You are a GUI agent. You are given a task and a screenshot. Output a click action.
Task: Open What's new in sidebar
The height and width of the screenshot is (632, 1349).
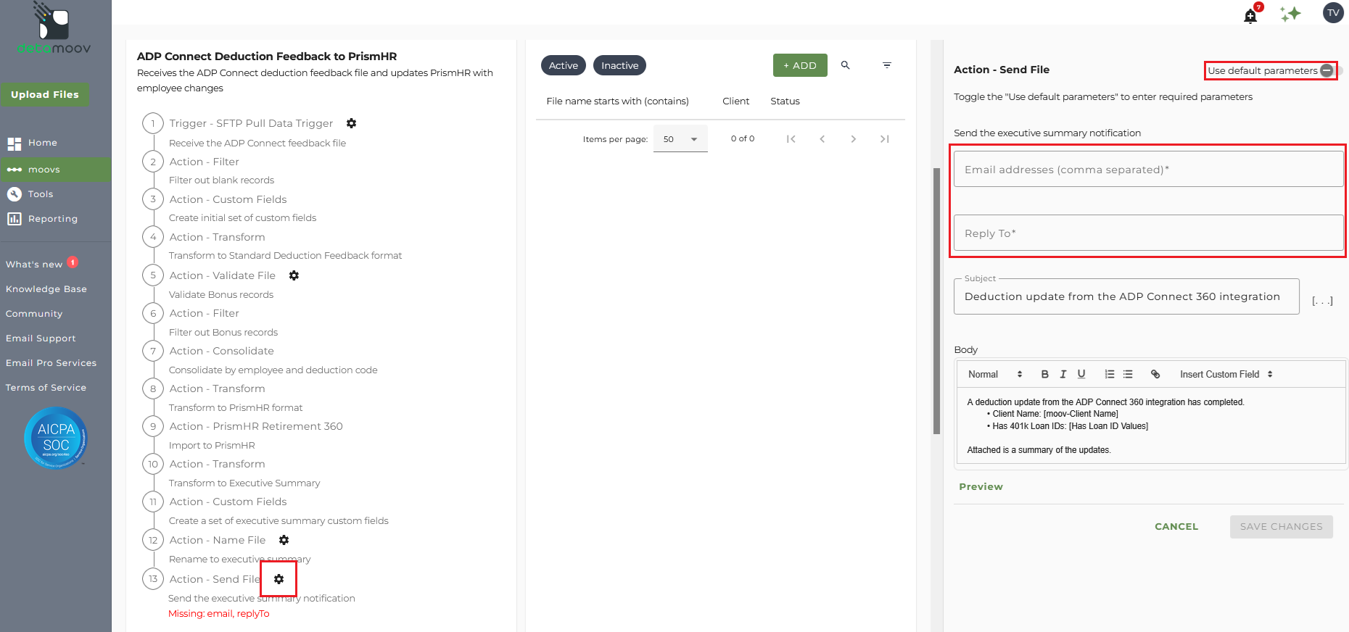click(x=34, y=265)
